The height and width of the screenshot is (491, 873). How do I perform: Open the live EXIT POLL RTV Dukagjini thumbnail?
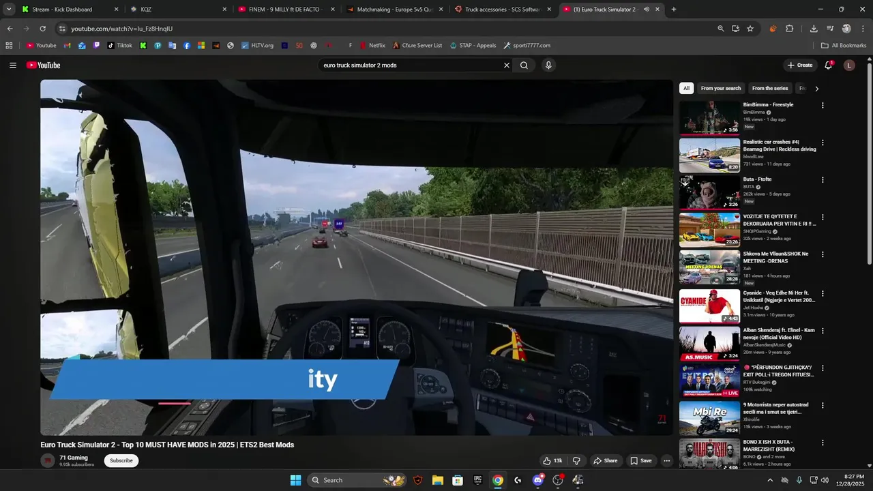tap(709, 381)
